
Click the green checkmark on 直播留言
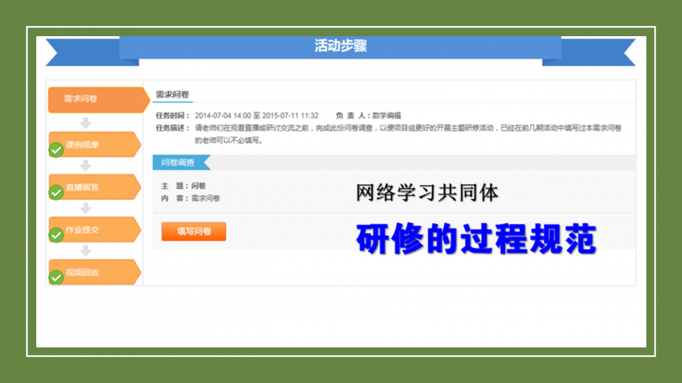click(57, 194)
